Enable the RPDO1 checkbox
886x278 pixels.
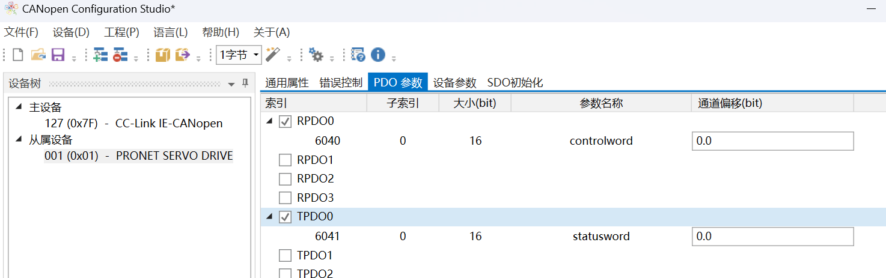point(286,160)
